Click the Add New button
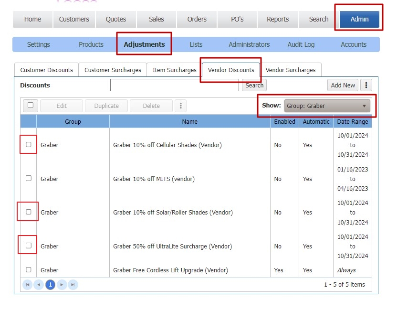 coord(343,85)
